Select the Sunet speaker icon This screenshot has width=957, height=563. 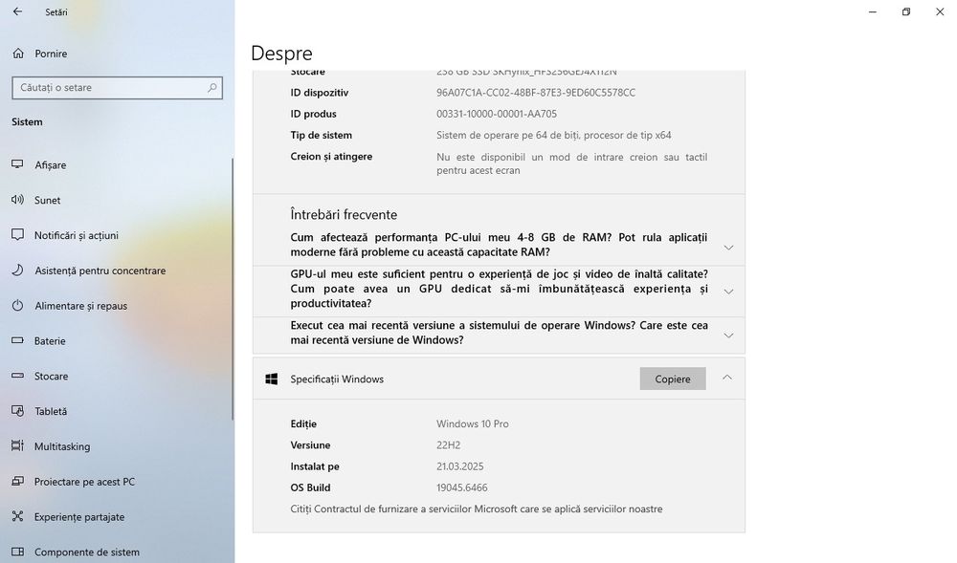17,200
